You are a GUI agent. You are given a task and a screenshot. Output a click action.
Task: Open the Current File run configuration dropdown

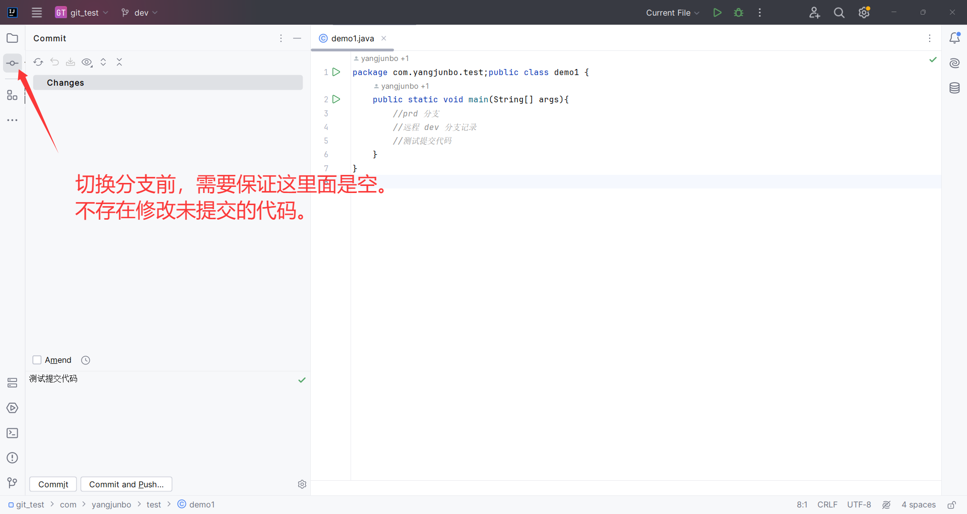(x=672, y=12)
